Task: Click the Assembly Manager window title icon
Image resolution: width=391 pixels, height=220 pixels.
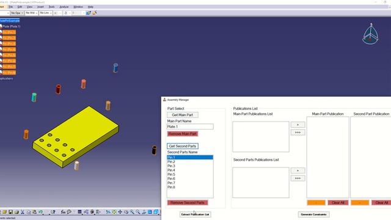Action: pos(164,100)
